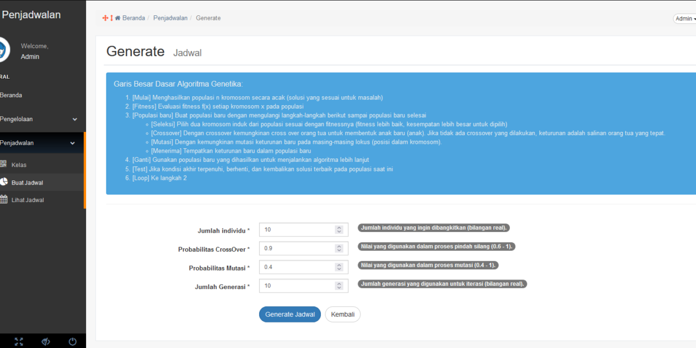Click the Generate Jadwal button
The height and width of the screenshot is (348, 696).
[290, 314]
